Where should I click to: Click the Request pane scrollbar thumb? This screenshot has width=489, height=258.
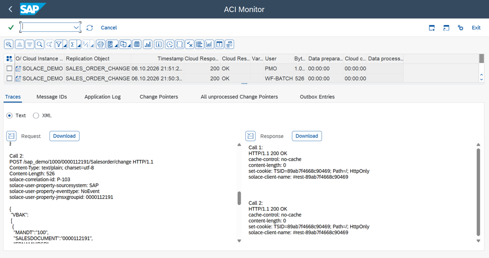239,198
